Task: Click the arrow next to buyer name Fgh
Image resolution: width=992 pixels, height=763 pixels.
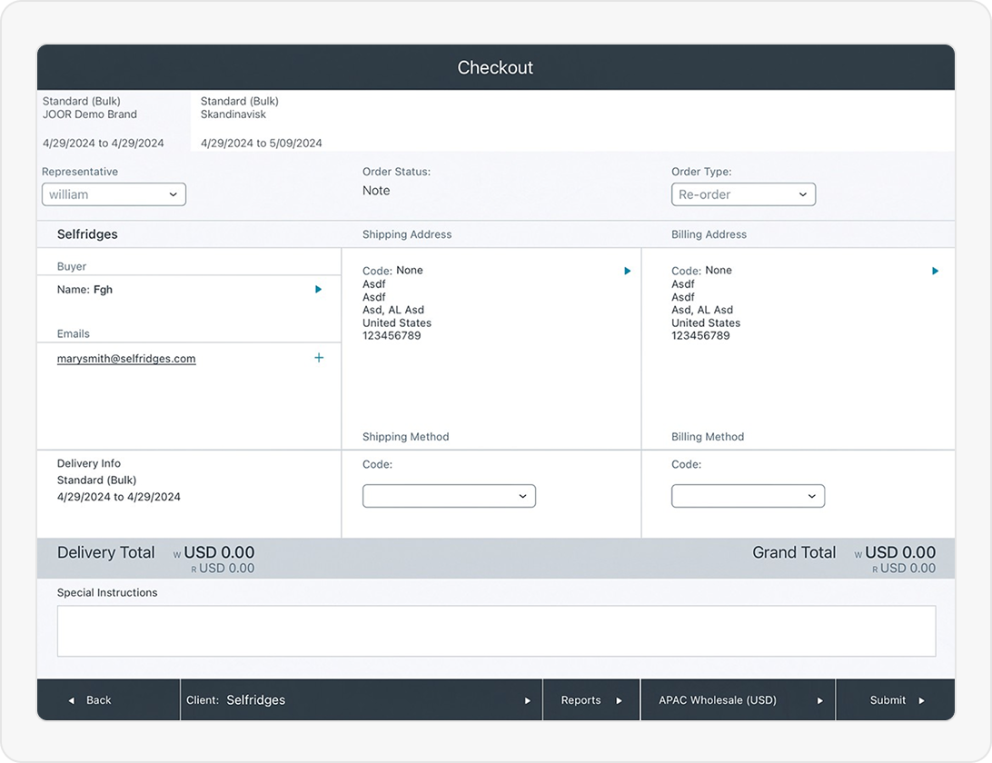Action: click(x=318, y=290)
